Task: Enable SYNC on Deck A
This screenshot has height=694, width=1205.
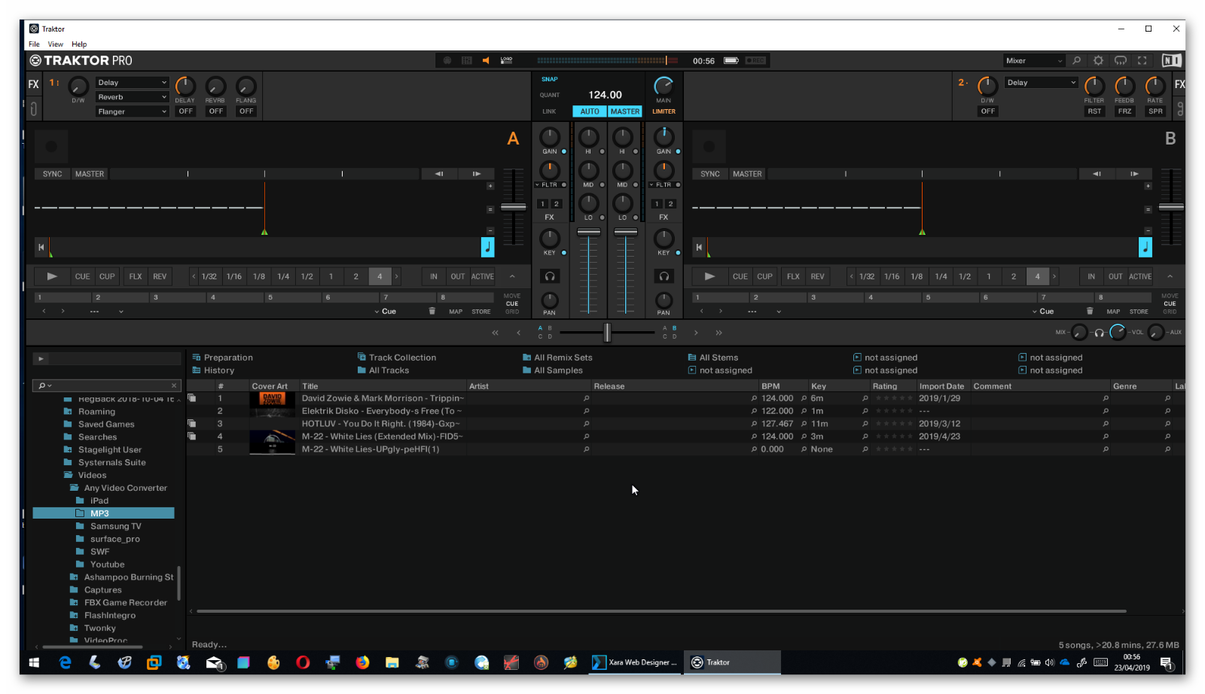Action: [x=51, y=173]
